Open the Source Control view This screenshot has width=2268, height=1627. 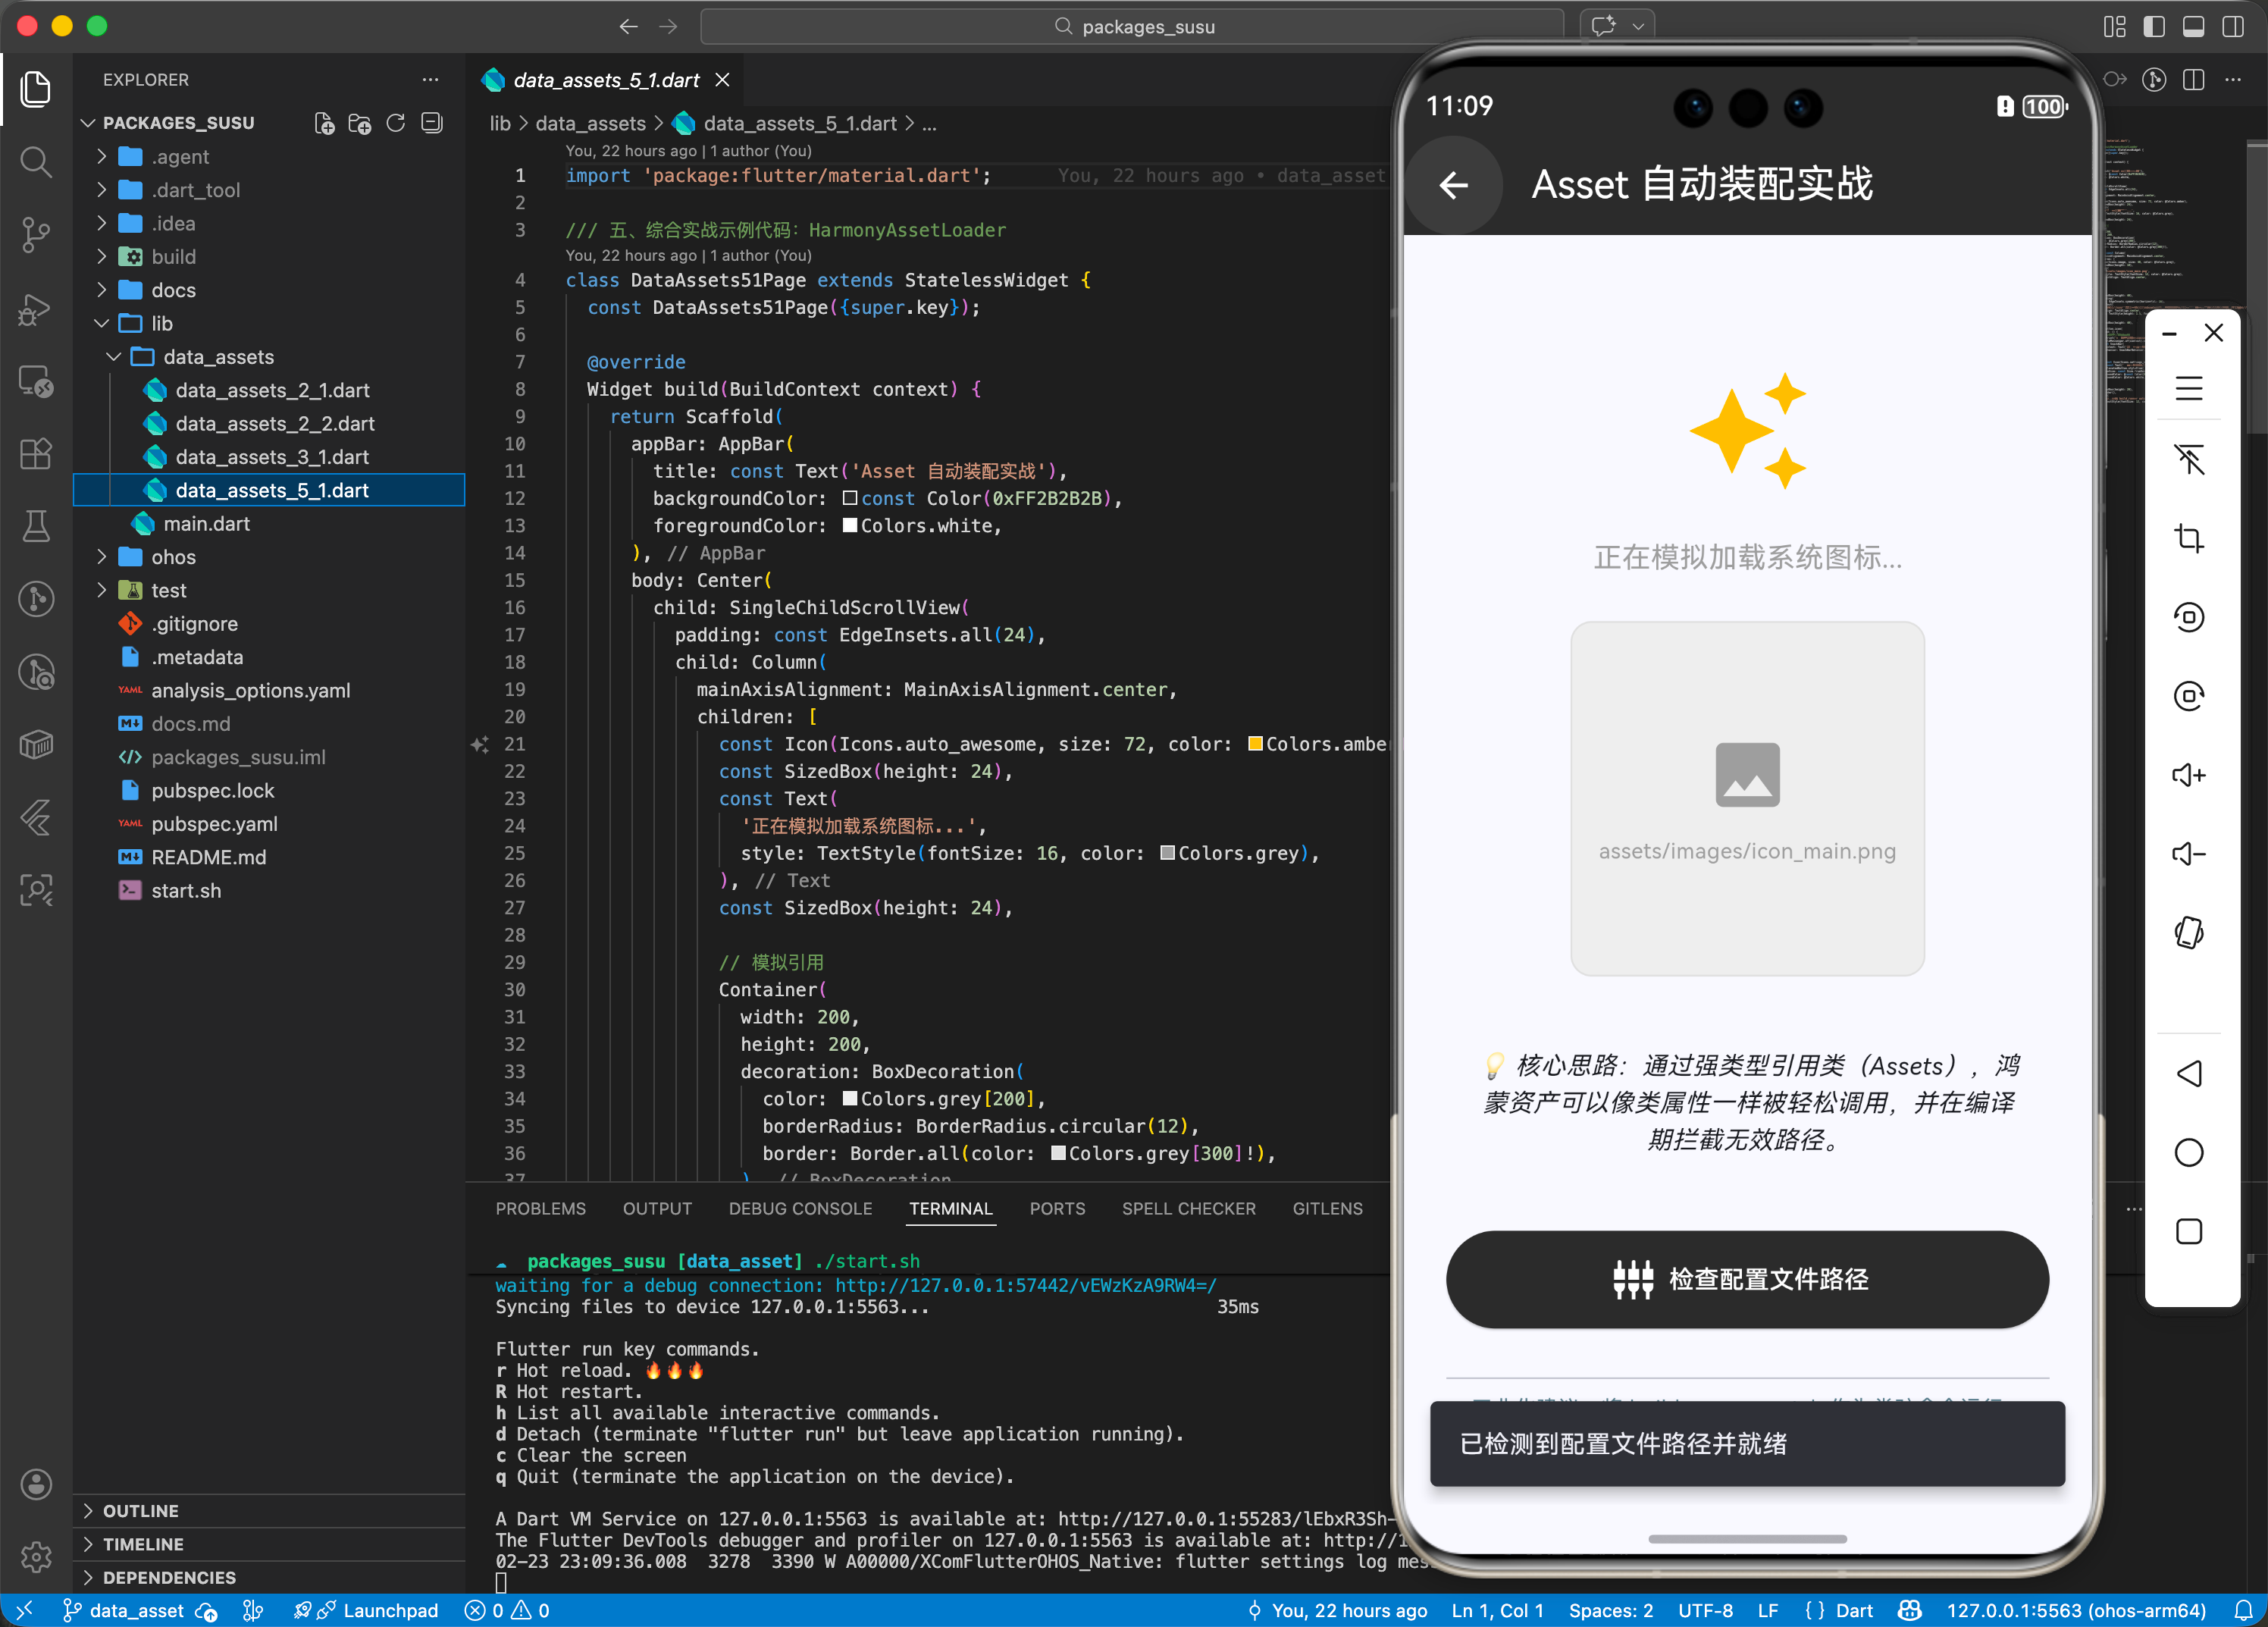click(x=36, y=234)
